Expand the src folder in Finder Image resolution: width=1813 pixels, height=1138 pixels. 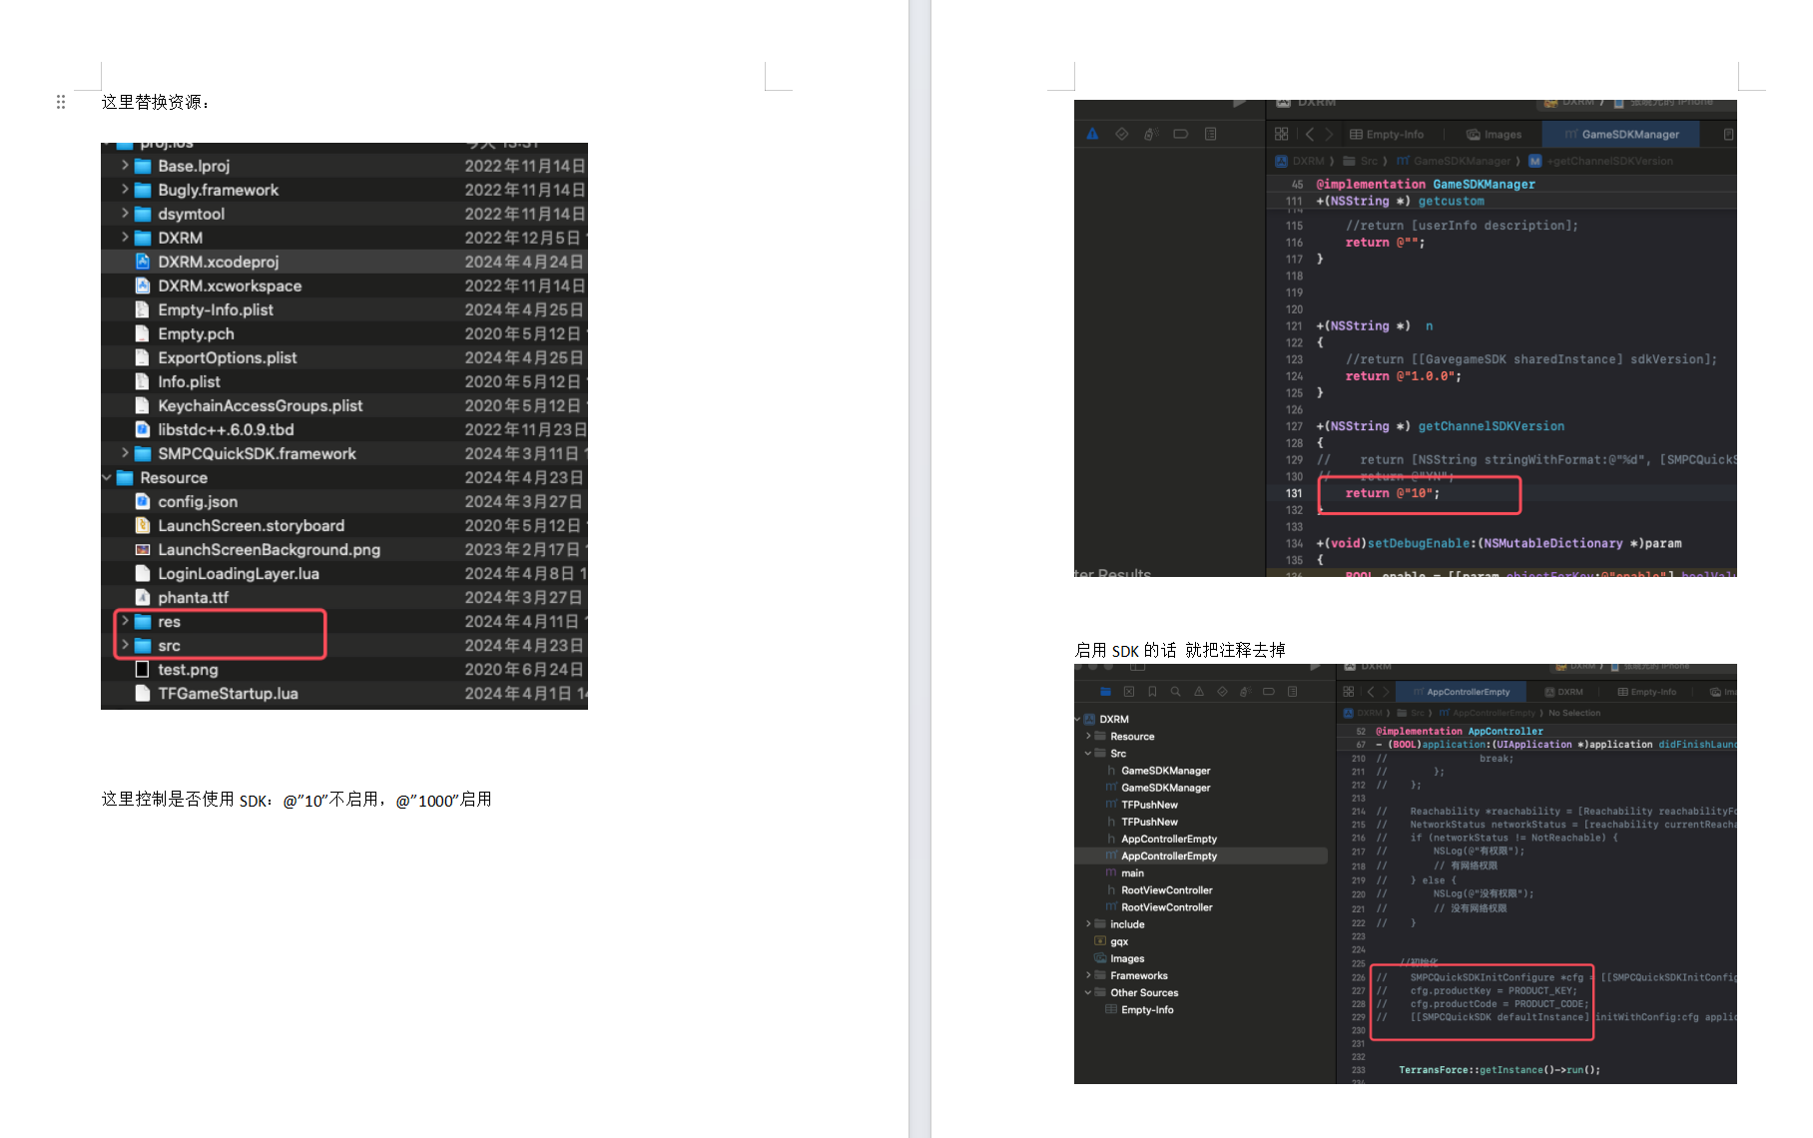[x=125, y=646]
